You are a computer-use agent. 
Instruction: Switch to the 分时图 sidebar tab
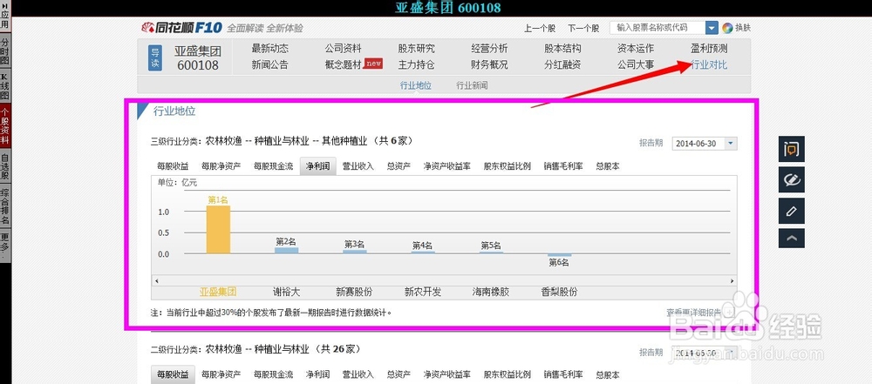click(4, 51)
